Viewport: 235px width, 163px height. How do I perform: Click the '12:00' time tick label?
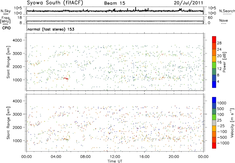[x=115, y=157]
